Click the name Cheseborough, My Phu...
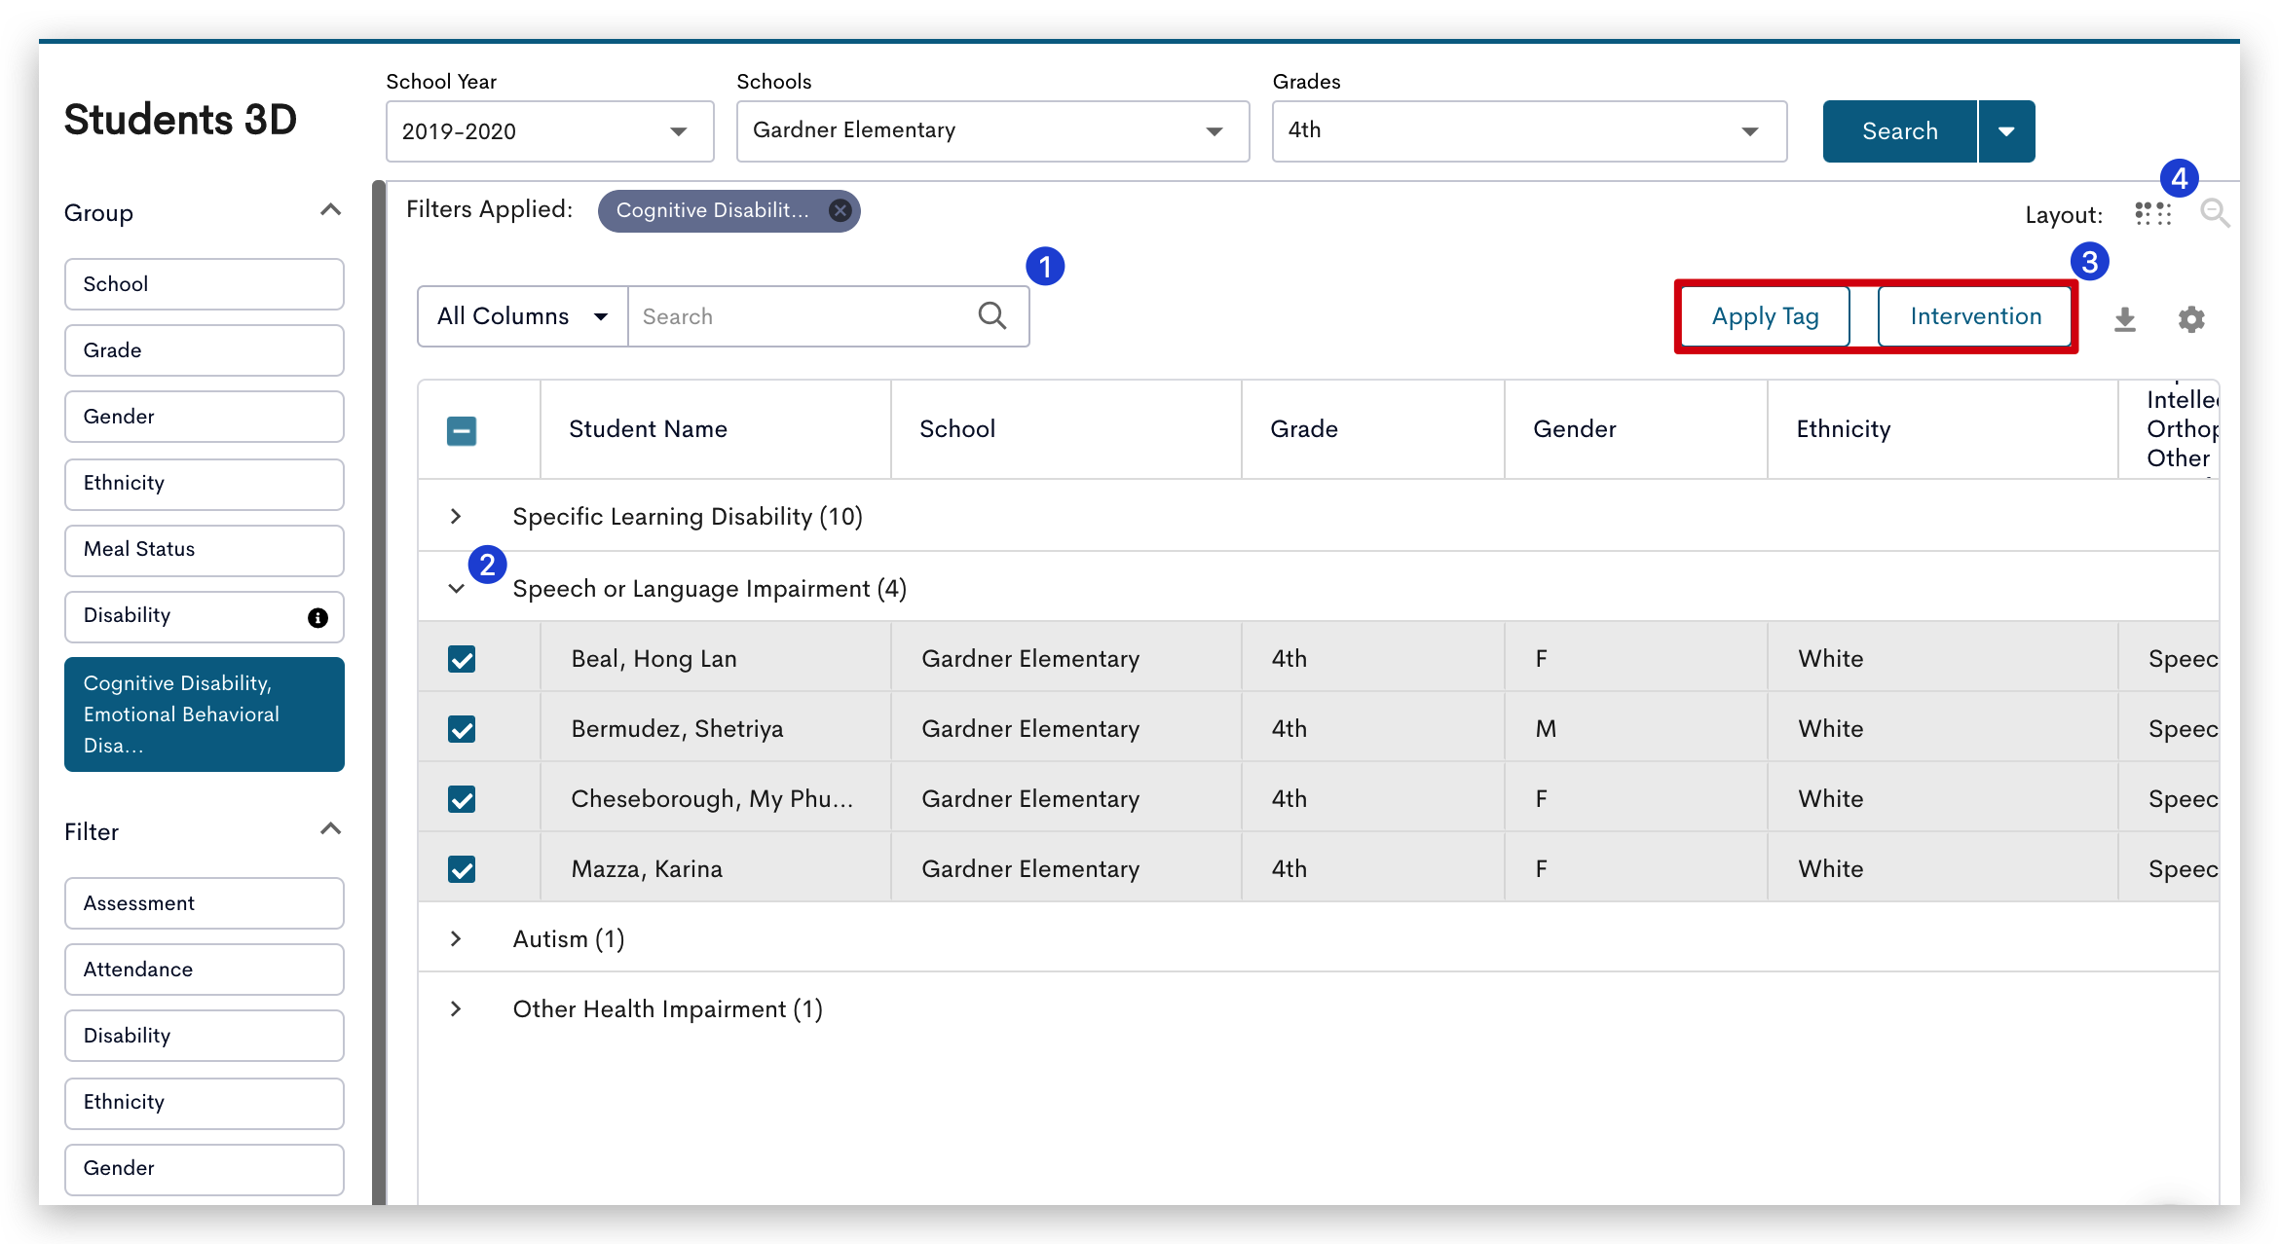 tap(712, 799)
